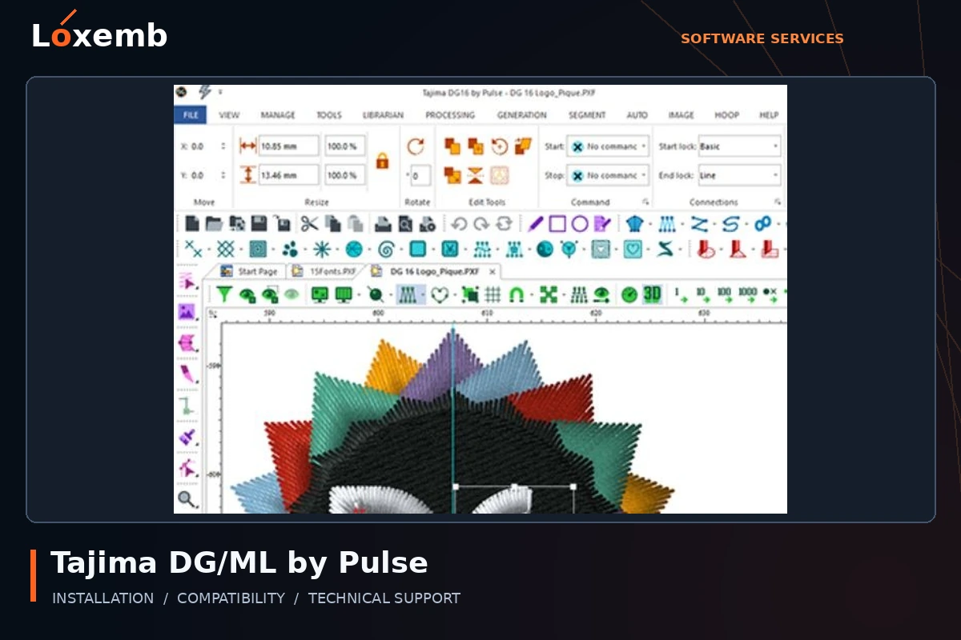Click the step forward 100 stitches icon
961x640 pixels.
724,294
